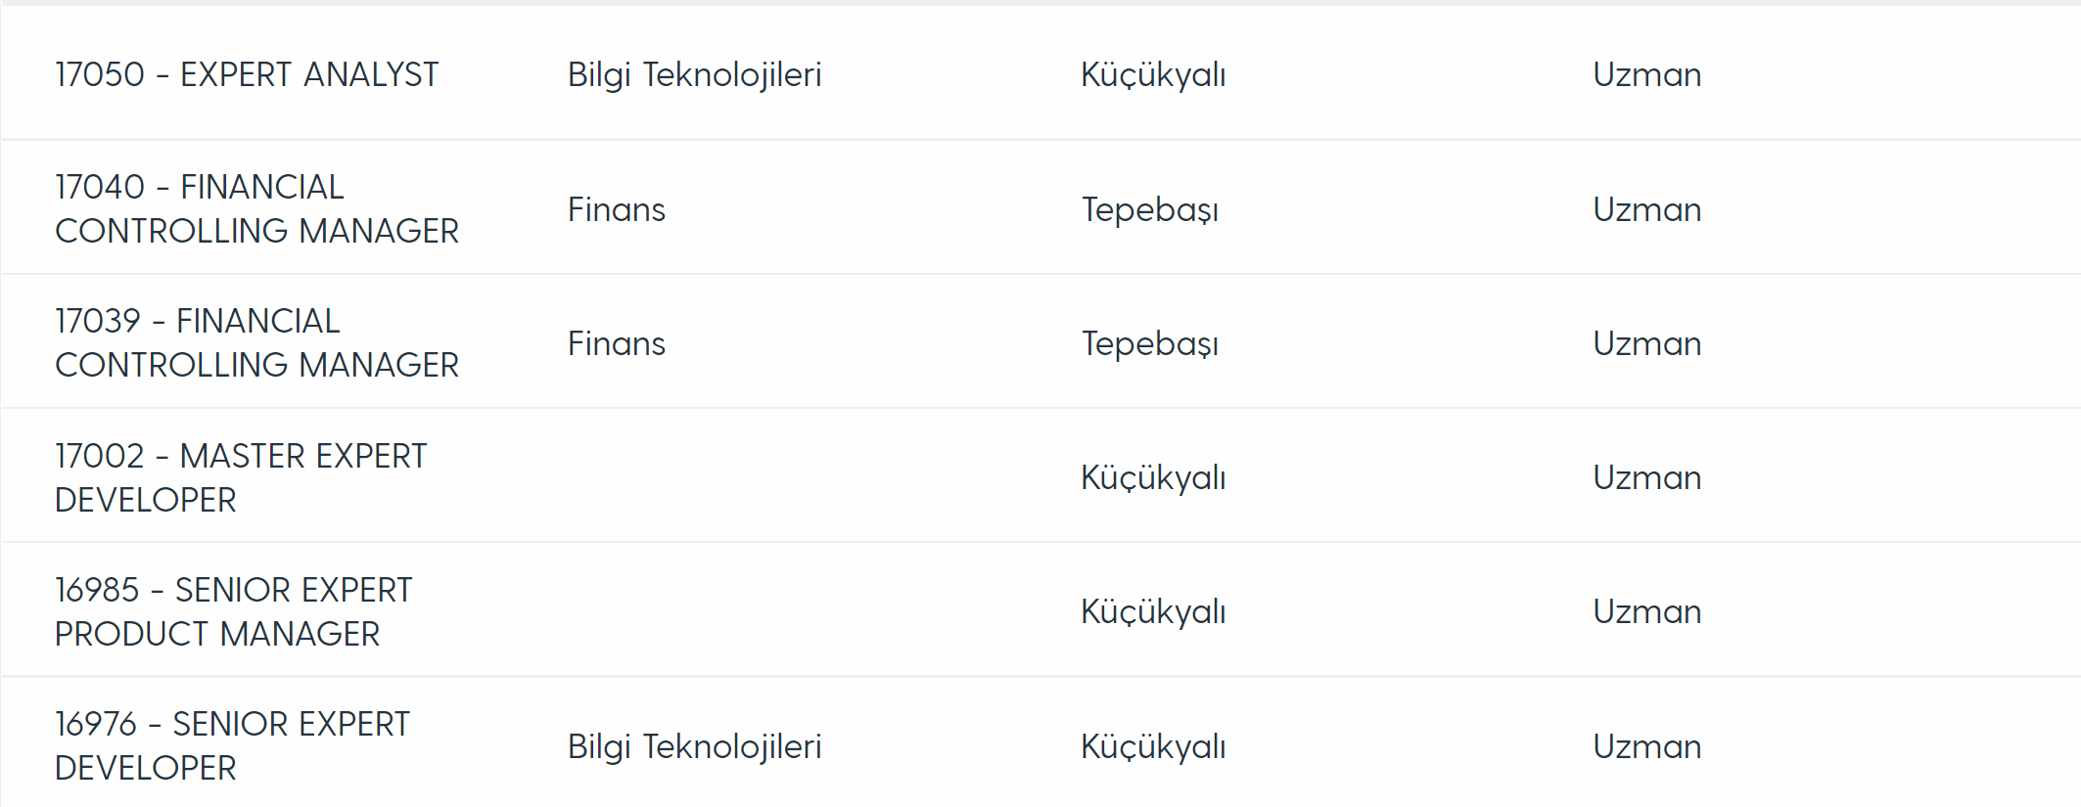
Task: Open the 17039 - FINANCIAL CONTROLLING MANAGER listing
Action: [x=256, y=342]
